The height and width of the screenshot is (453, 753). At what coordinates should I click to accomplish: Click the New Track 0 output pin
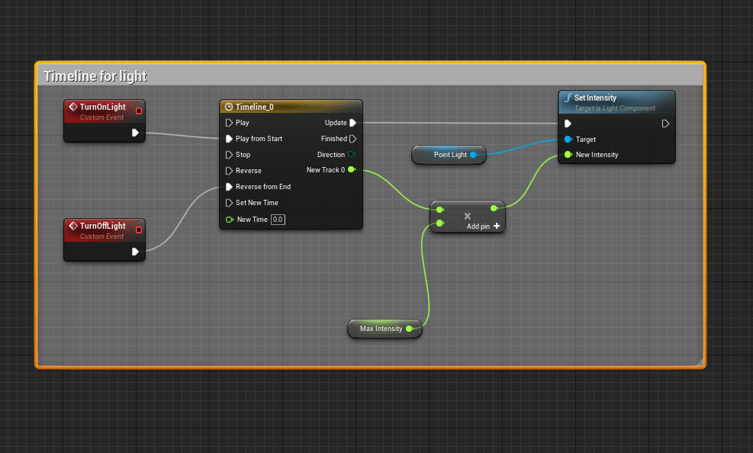click(351, 170)
